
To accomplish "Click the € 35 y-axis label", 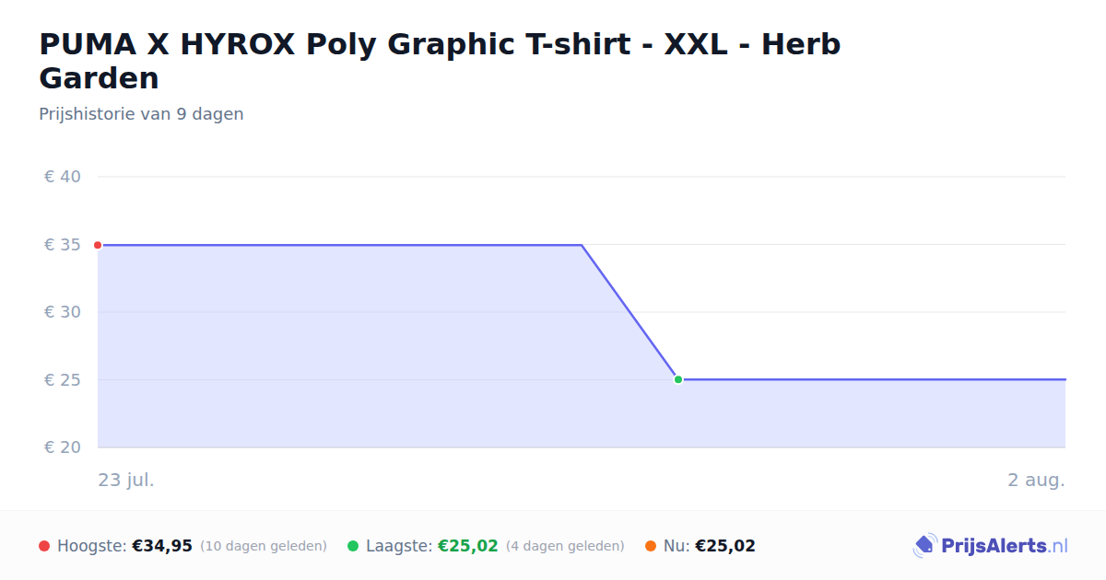I will (x=63, y=245).
